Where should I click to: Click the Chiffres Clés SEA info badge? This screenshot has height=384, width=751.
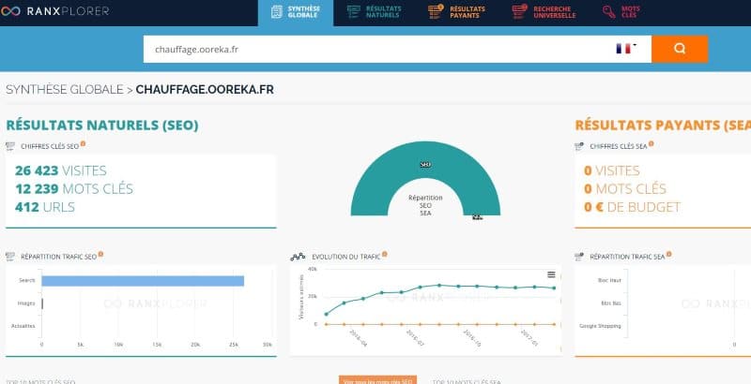click(x=651, y=143)
